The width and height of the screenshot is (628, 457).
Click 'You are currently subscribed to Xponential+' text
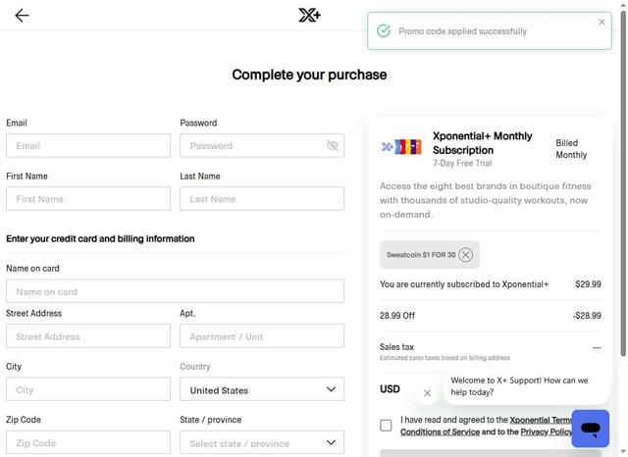click(464, 284)
